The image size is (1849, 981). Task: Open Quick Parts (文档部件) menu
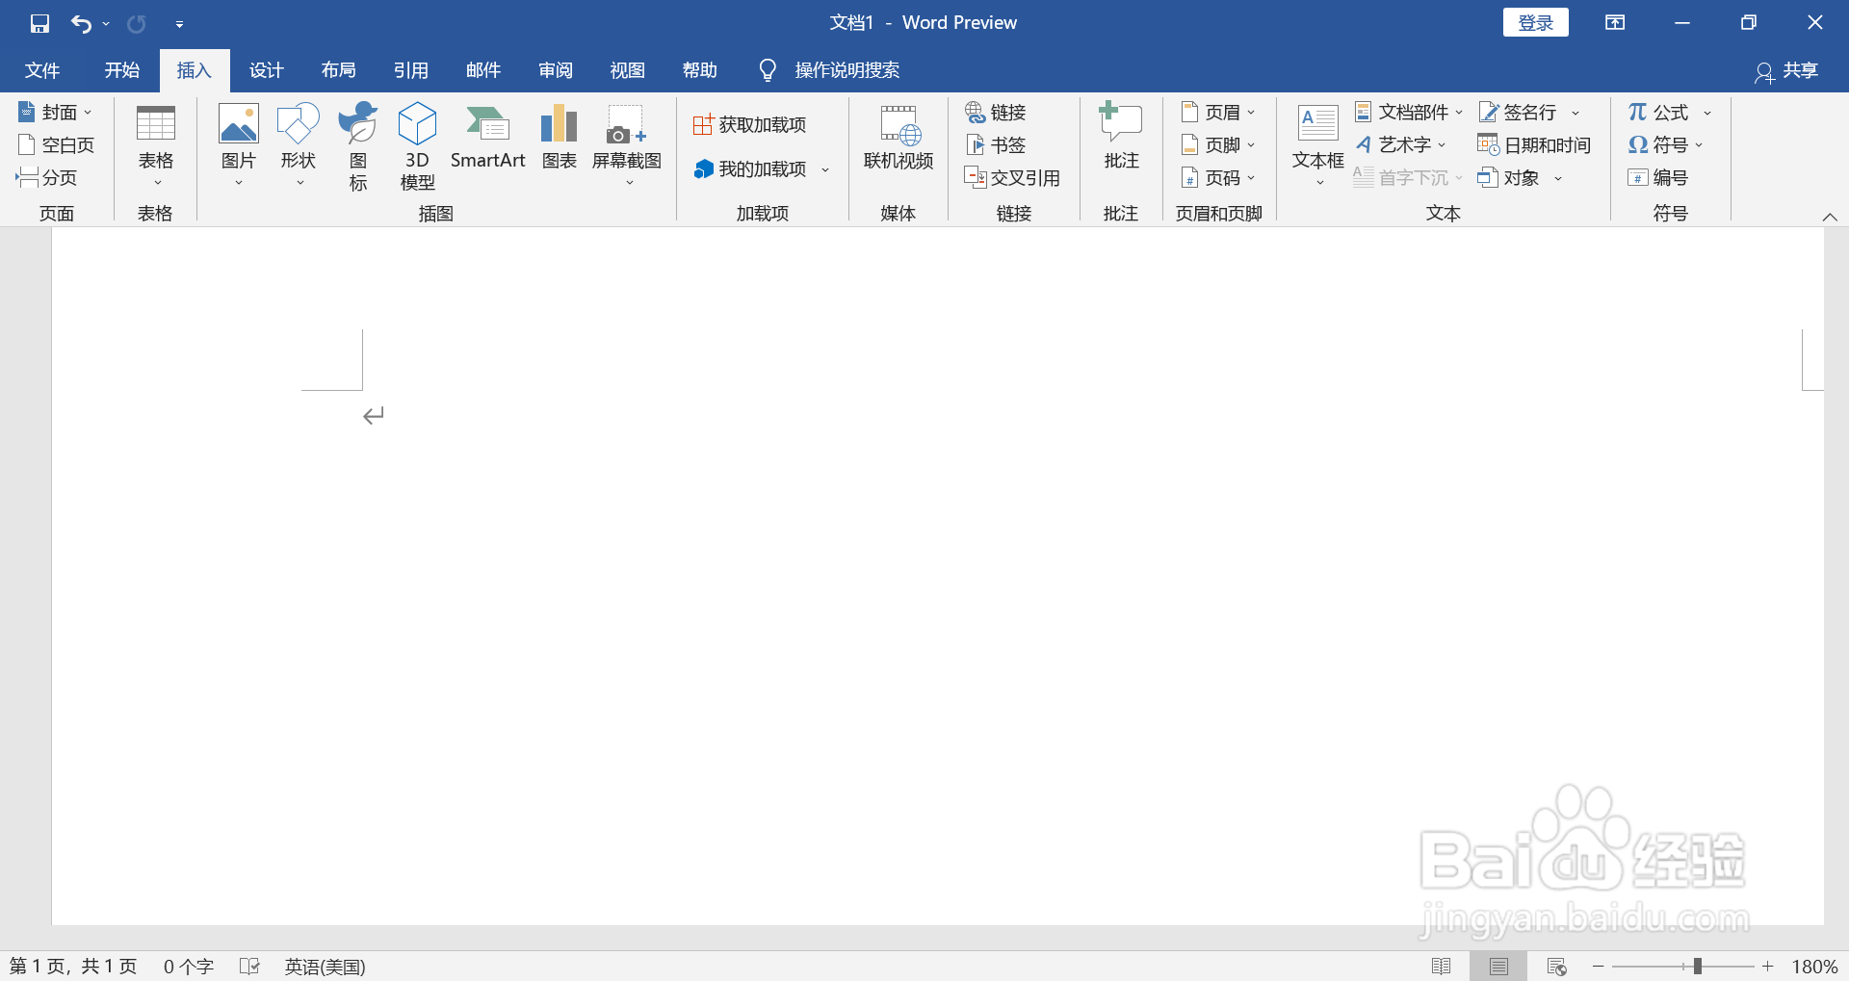[1409, 113]
